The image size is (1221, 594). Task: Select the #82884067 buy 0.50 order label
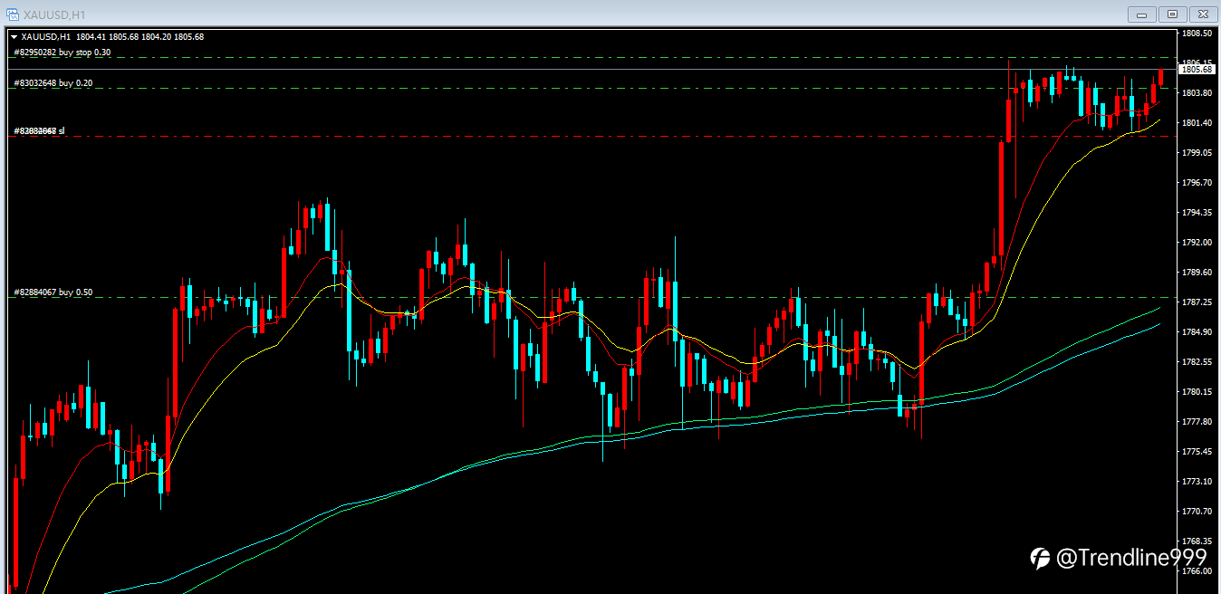(x=53, y=292)
